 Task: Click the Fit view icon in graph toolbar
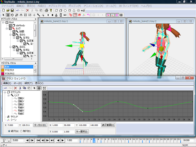click(x=44, y=88)
